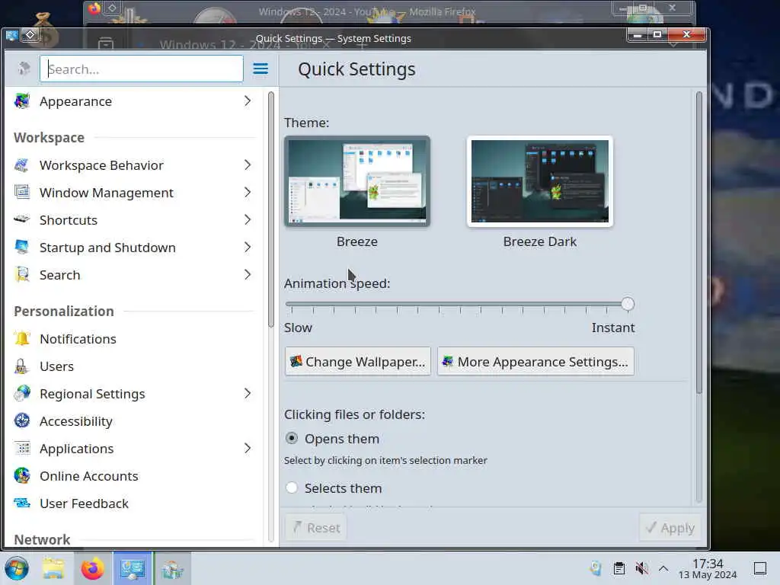This screenshot has height=585, width=780.
Task: Click the home icon left of search field
Action: (x=24, y=69)
